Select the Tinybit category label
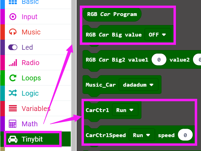Viewport: 201px width, 151px height. pyautogui.click(x=32, y=139)
